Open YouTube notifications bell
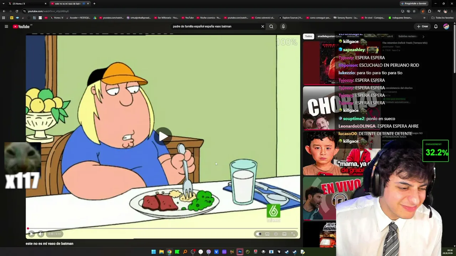This screenshot has height=256, width=456. [x=436, y=26]
